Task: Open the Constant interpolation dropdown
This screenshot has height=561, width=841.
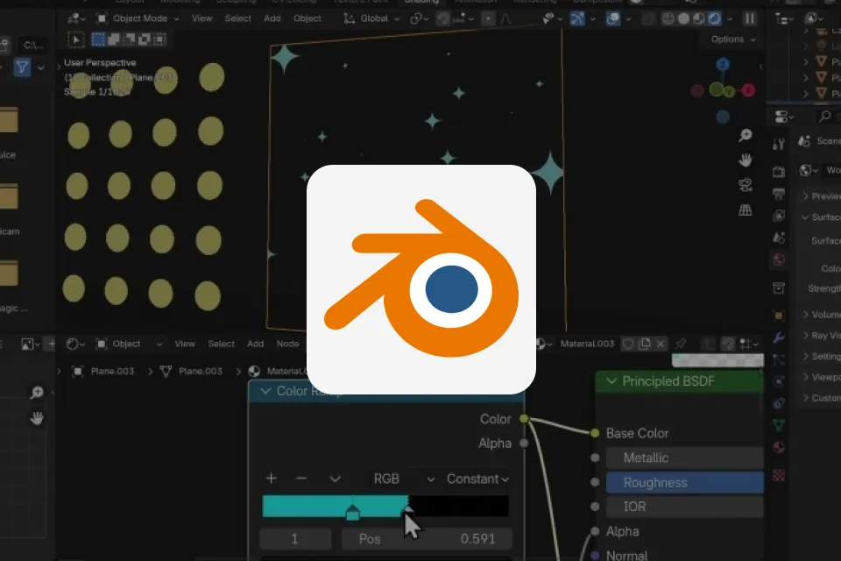Action: click(477, 479)
